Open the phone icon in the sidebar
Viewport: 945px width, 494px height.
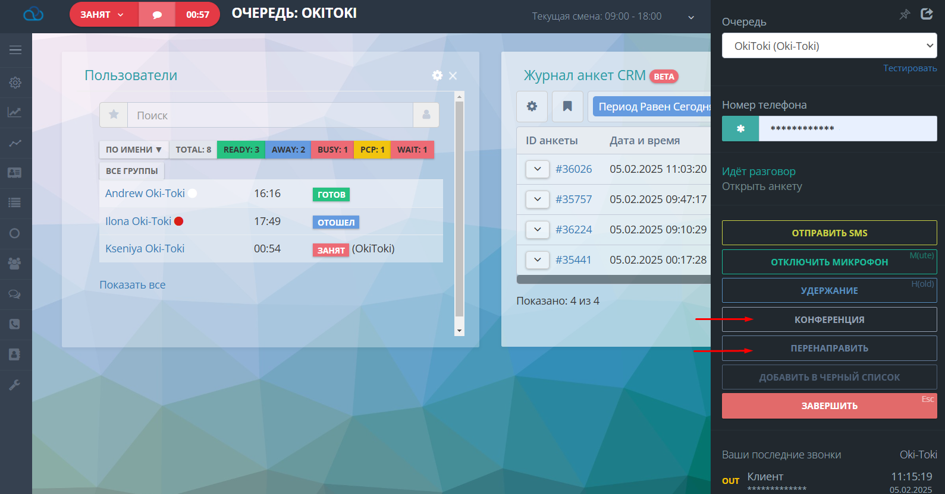click(x=15, y=324)
